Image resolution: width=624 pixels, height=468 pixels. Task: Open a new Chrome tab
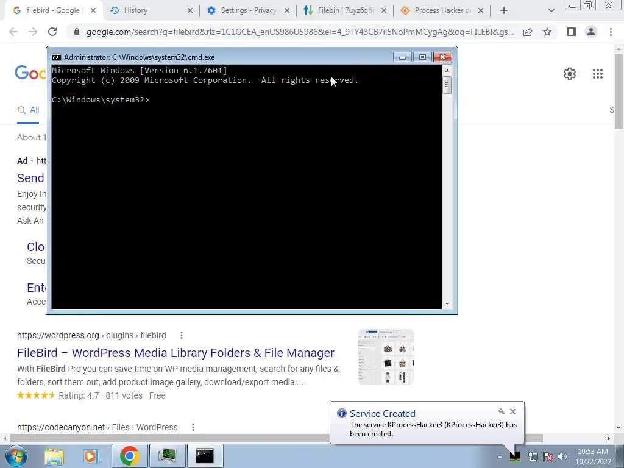pos(504,11)
